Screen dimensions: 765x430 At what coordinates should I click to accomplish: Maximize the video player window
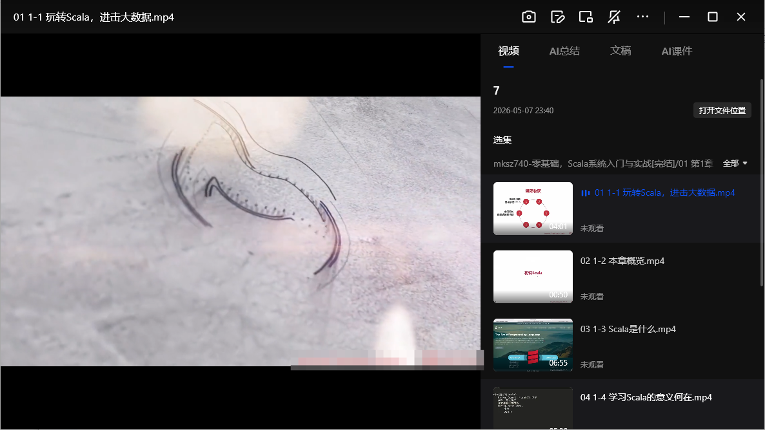[x=712, y=17]
